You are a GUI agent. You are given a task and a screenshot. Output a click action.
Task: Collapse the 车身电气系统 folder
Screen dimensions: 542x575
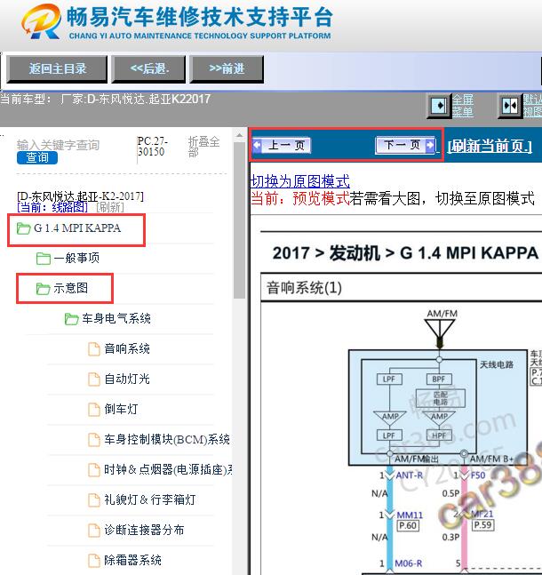tap(116, 318)
